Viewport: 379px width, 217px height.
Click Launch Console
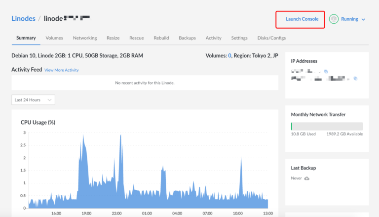click(x=302, y=19)
